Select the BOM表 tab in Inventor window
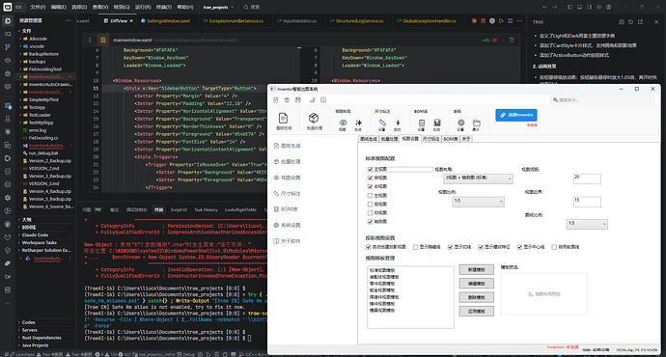 tap(450, 139)
